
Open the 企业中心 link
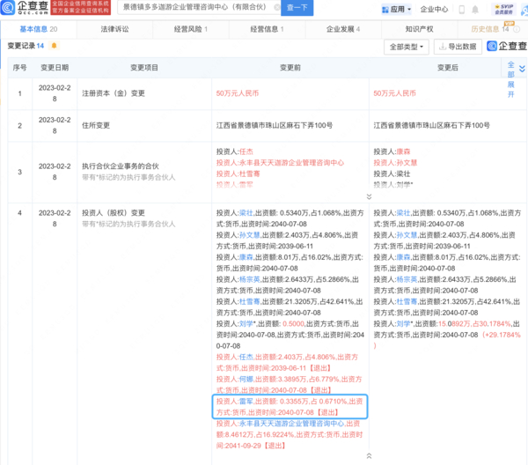(x=434, y=10)
